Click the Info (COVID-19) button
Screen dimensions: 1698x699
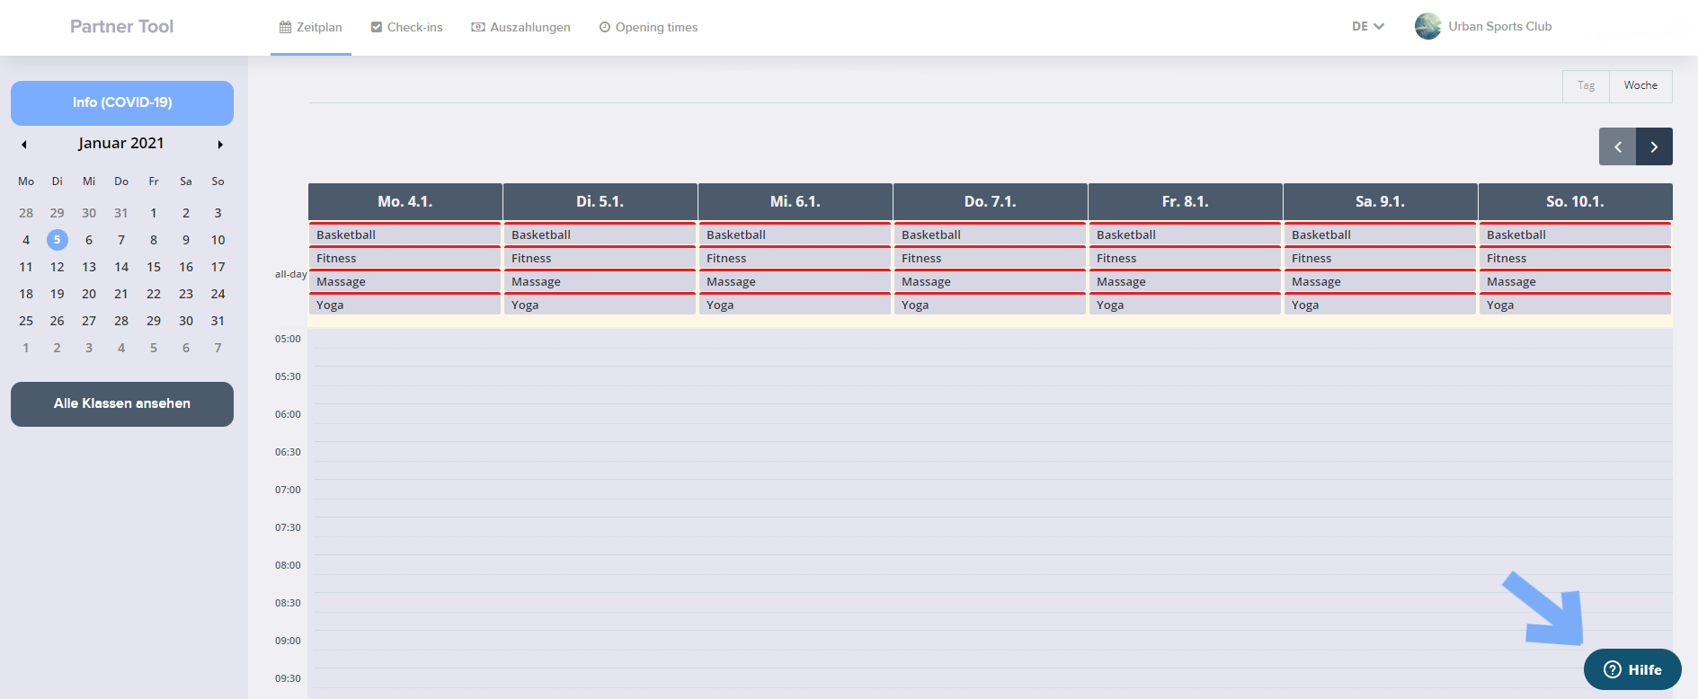click(122, 102)
